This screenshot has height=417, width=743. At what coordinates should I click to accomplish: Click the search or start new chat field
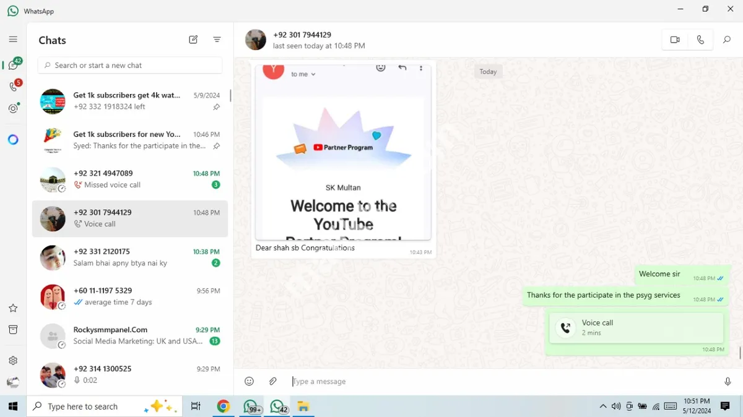tap(130, 65)
